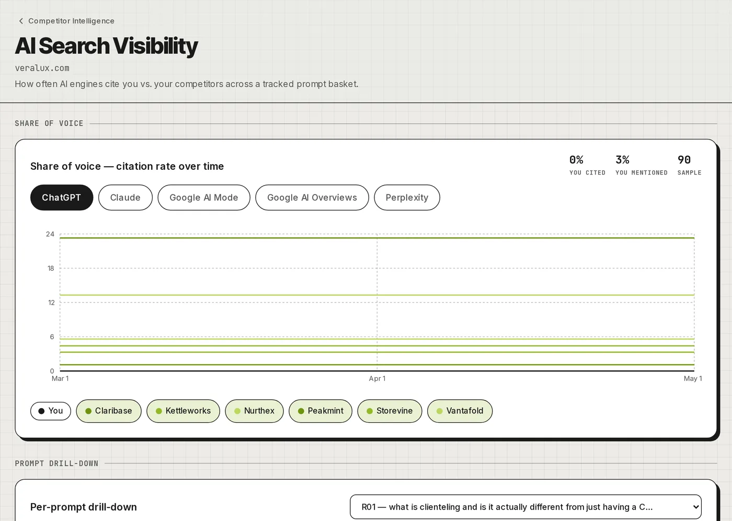Select the Perplexity tab
This screenshot has width=732, height=521.
tap(407, 198)
